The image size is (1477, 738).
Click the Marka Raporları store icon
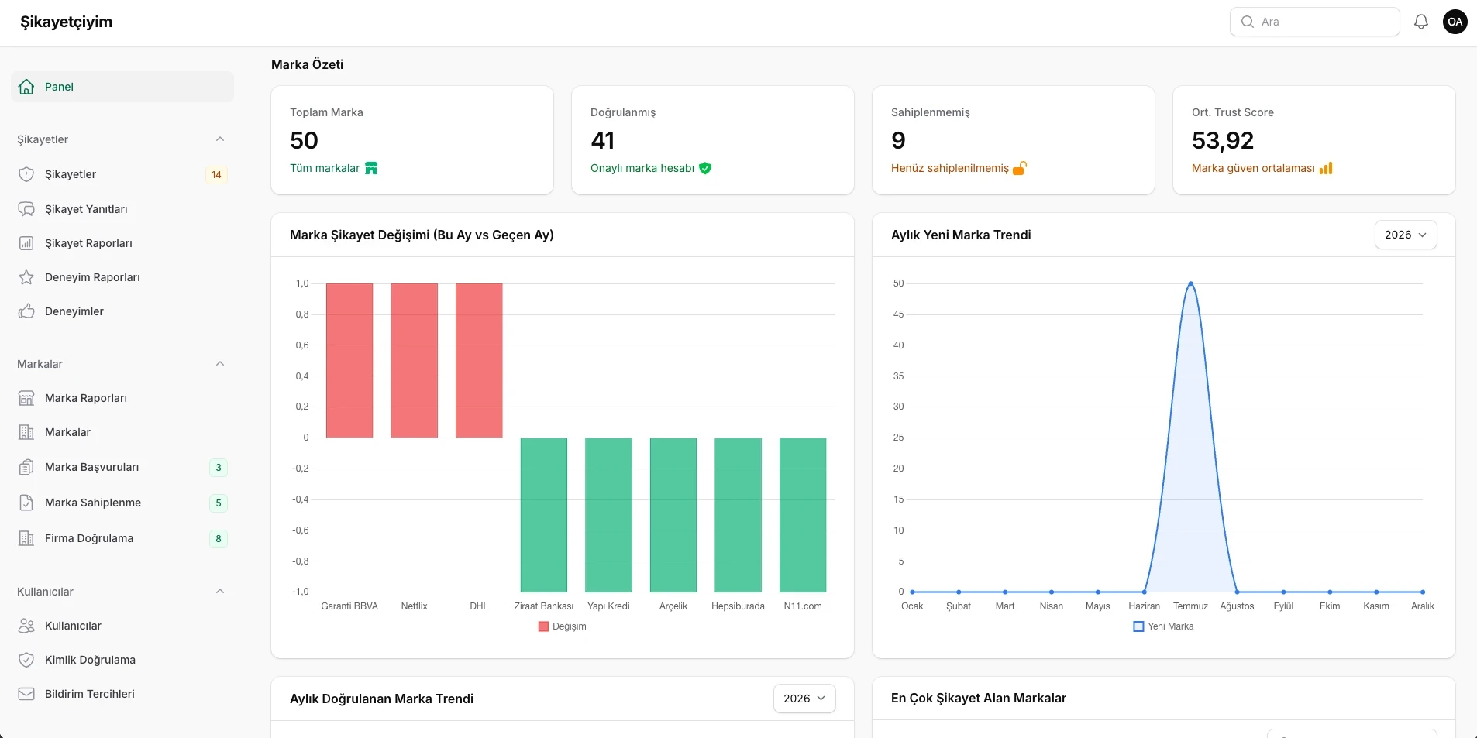(26, 398)
